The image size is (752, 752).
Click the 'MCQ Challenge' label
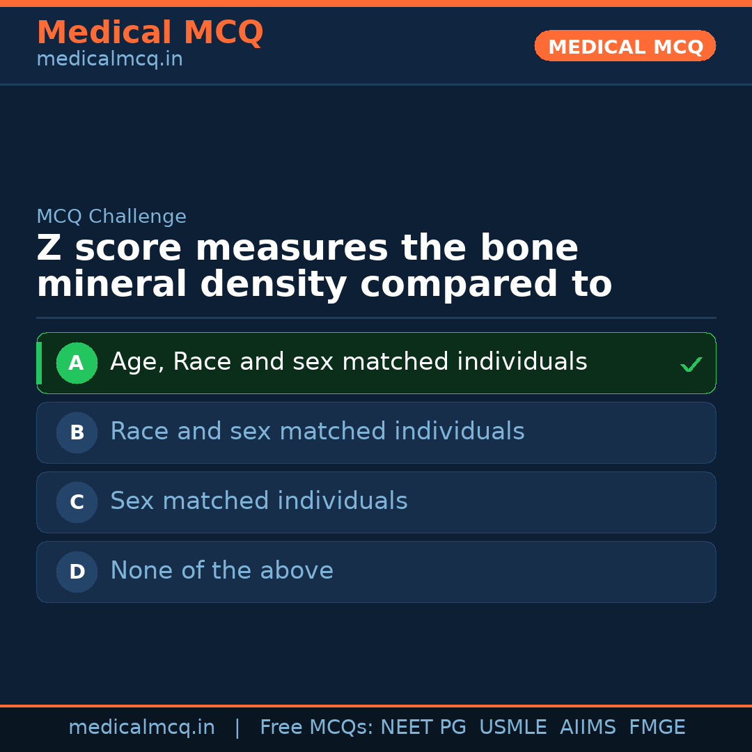click(x=111, y=217)
